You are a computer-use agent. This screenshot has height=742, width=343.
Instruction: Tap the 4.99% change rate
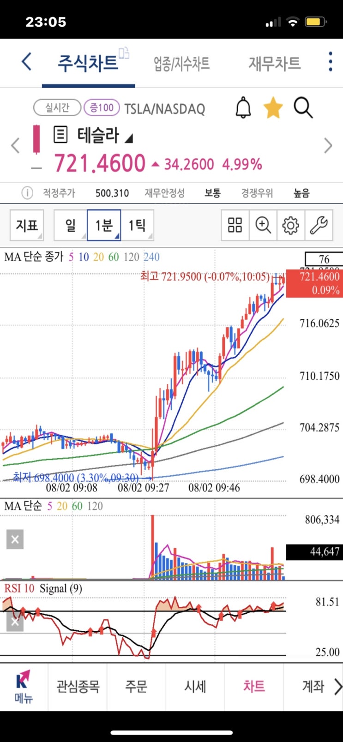(x=242, y=164)
